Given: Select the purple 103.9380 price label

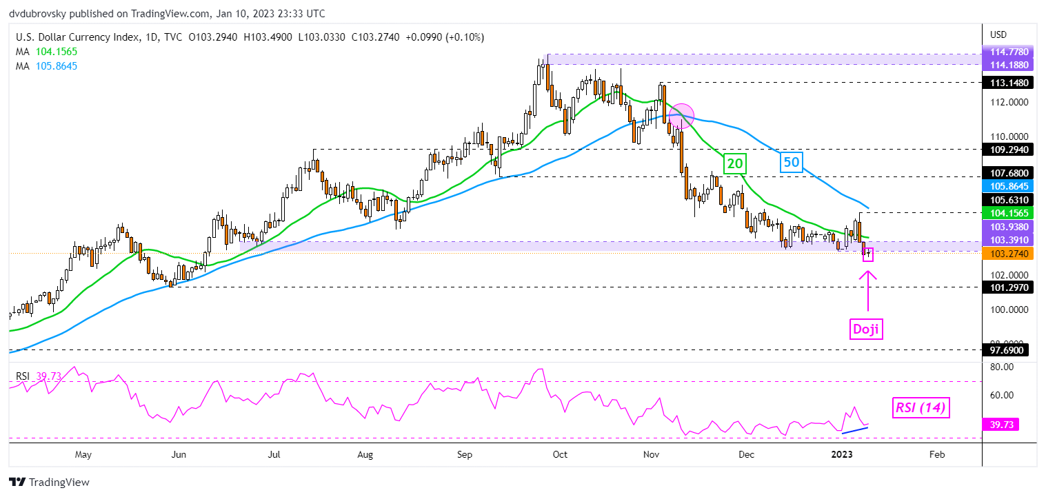Looking at the screenshot, I should click(1009, 227).
